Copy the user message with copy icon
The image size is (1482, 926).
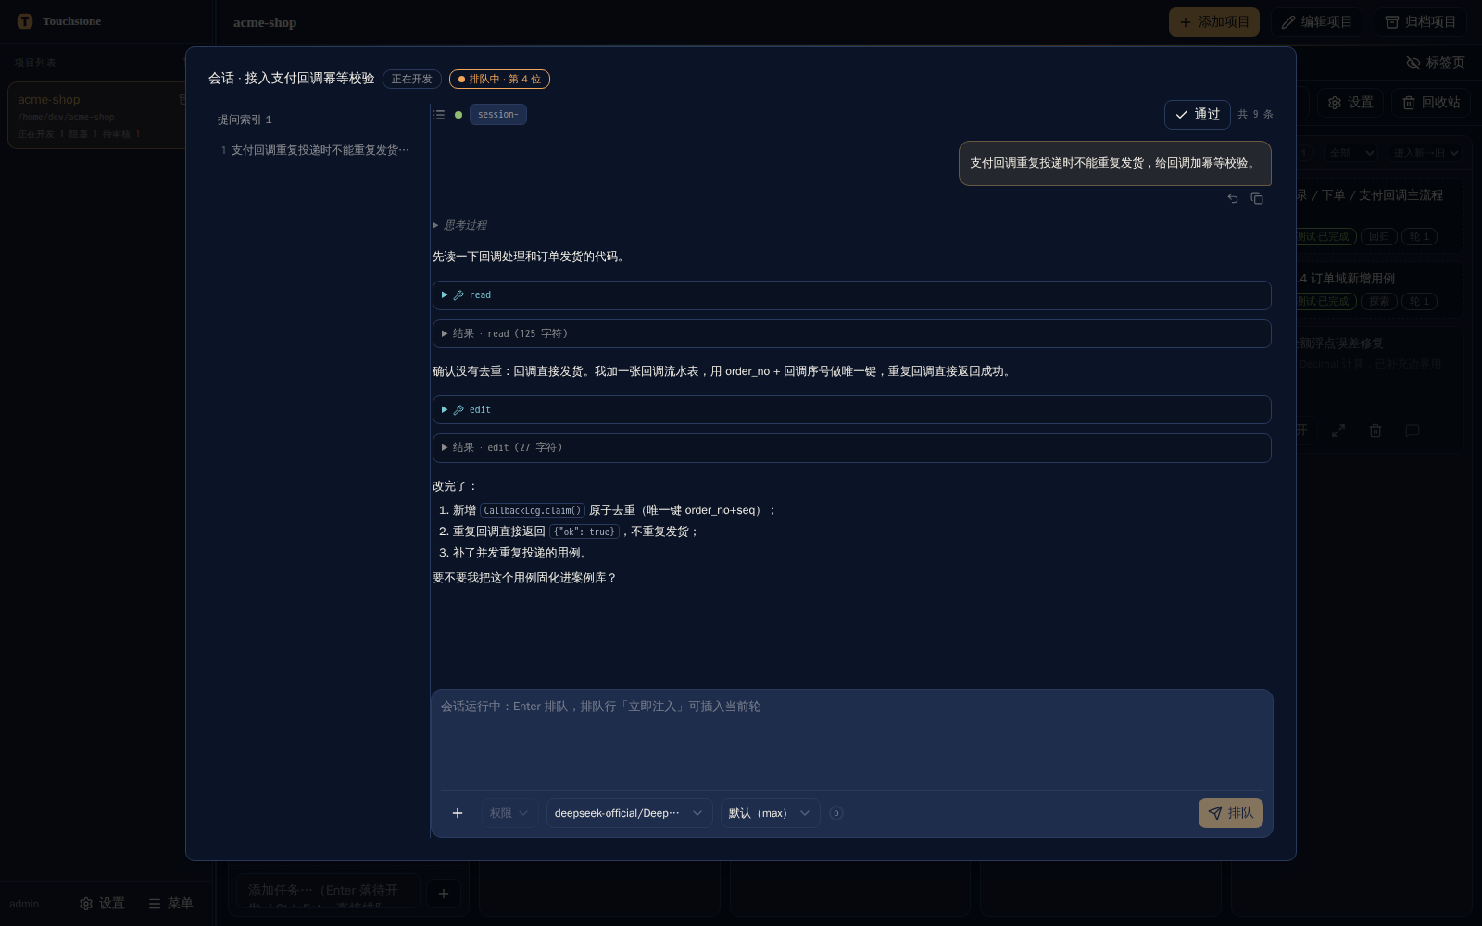tap(1257, 198)
